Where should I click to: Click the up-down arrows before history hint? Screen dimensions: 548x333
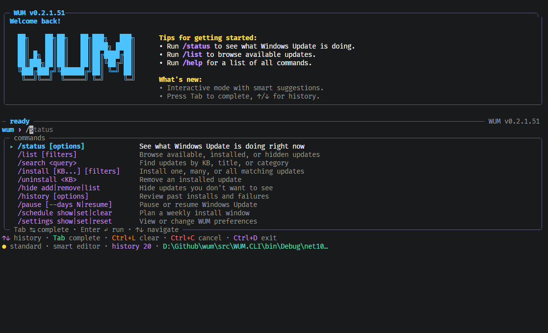(x=6, y=238)
